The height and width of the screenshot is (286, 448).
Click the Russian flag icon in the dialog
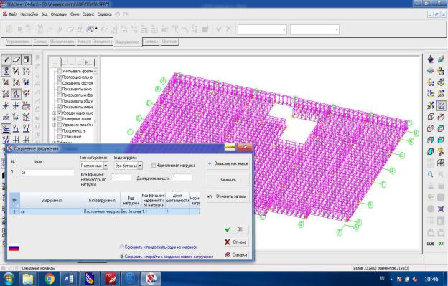(x=14, y=248)
